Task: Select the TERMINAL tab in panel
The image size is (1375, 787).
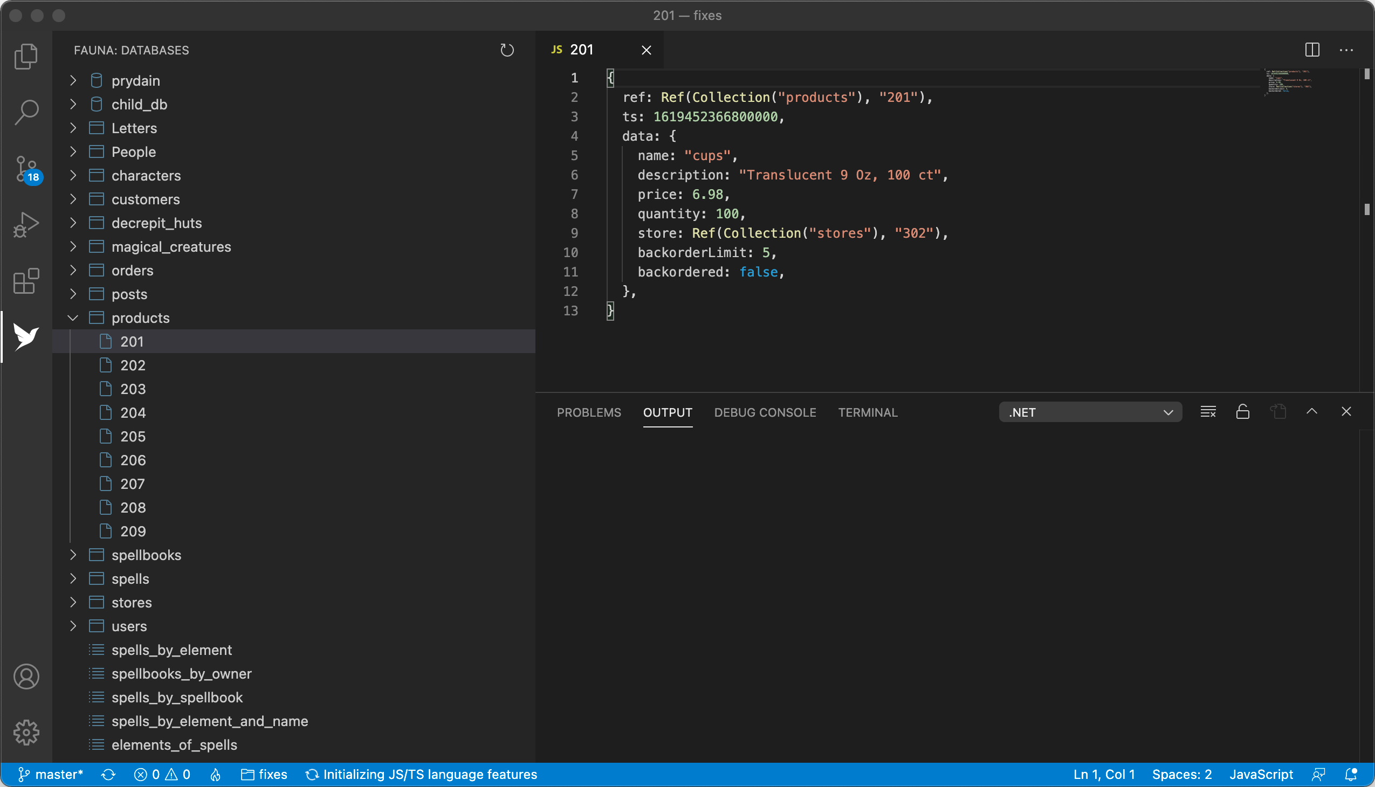Action: point(867,412)
